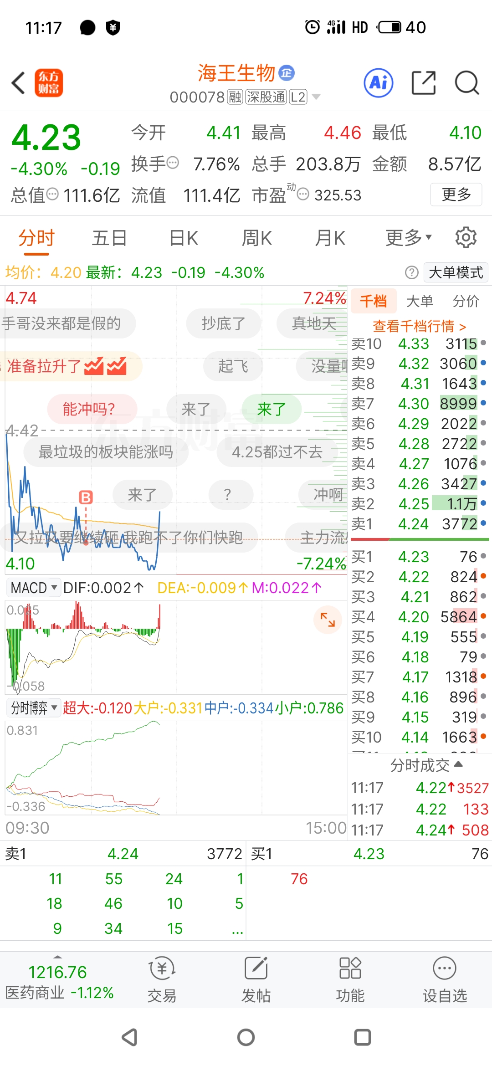The width and height of the screenshot is (492, 1066).
Task: Switch to 大单 tab
Action: (x=420, y=301)
